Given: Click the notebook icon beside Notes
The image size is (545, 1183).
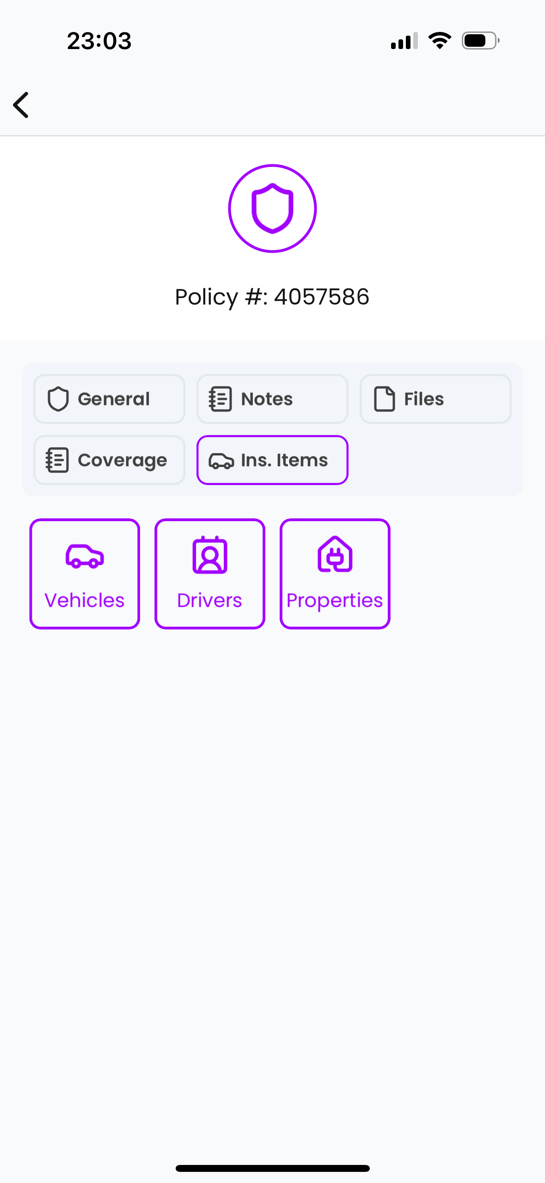Looking at the screenshot, I should tap(220, 399).
